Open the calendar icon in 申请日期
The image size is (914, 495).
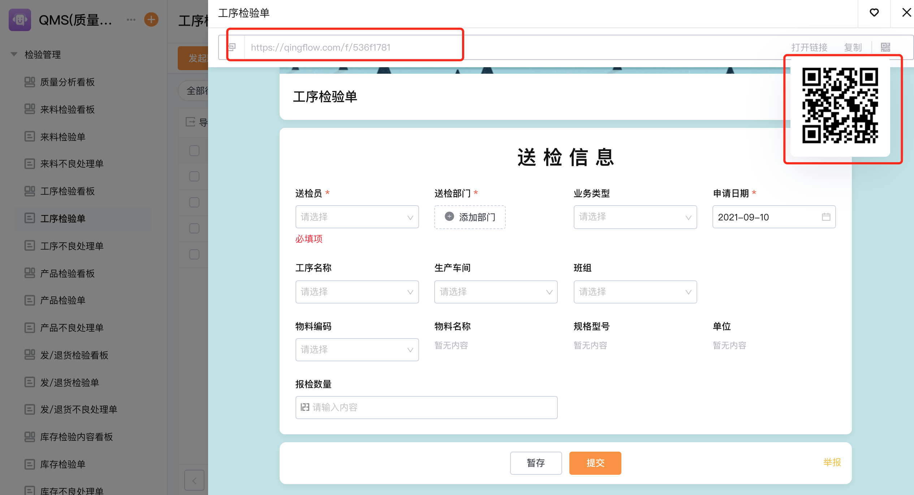(x=826, y=217)
